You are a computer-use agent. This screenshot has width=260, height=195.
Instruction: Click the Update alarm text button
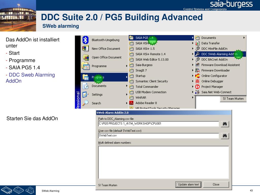point(188,184)
